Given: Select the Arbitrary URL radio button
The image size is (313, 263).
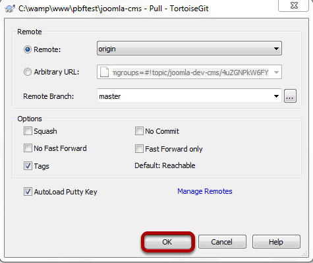Looking at the screenshot, I should (x=28, y=72).
